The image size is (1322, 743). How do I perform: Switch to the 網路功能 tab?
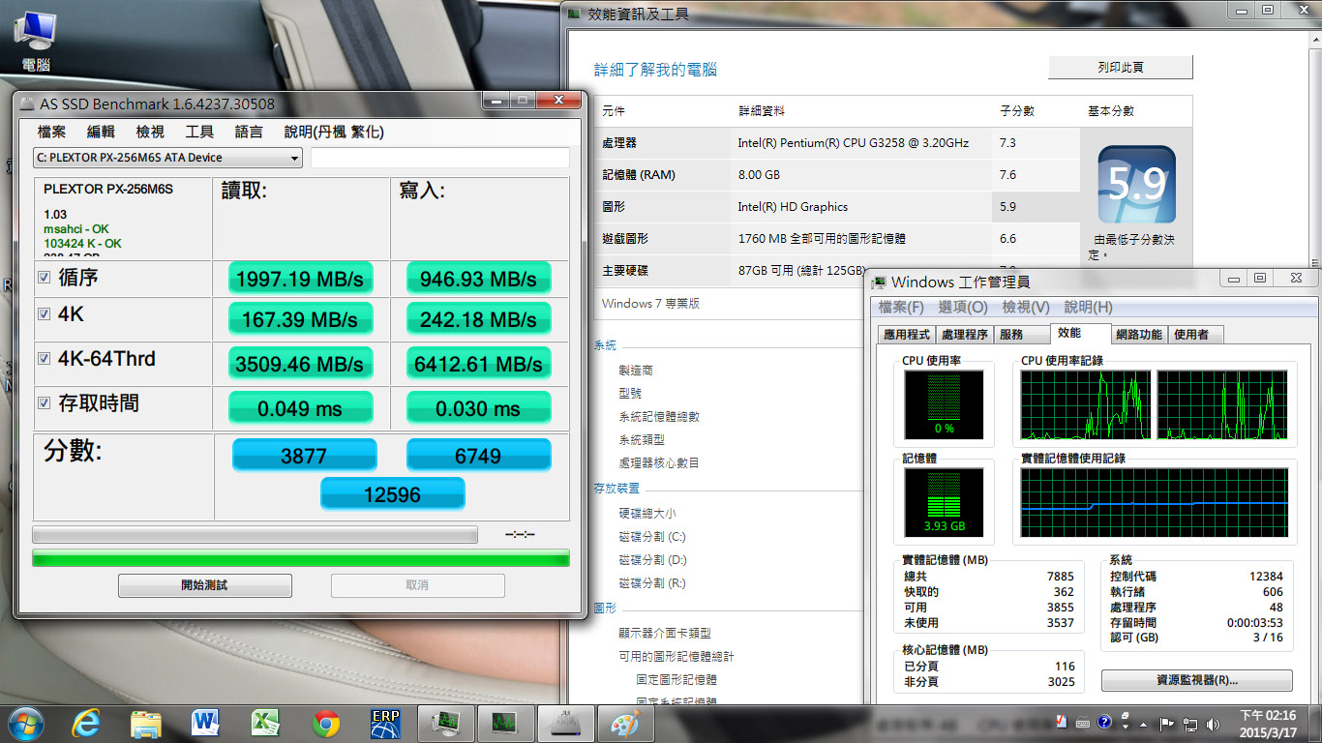(x=1138, y=335)
